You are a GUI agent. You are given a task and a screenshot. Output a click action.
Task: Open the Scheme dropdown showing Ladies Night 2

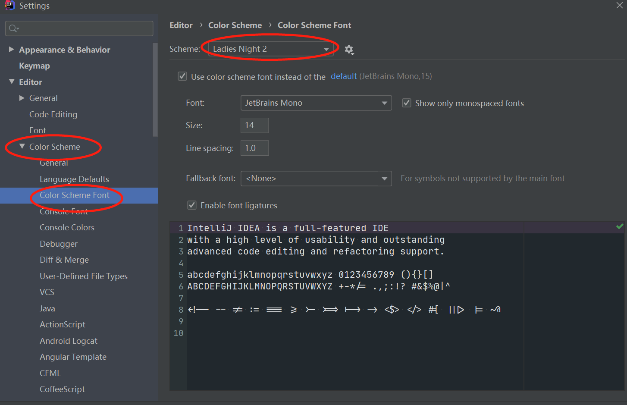pos(271,49)
